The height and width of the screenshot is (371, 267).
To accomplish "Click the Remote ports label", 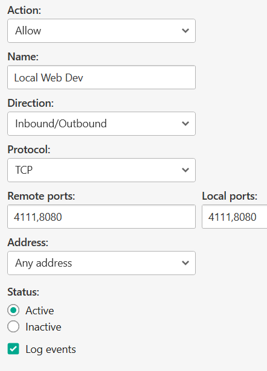I will (41, 196).
